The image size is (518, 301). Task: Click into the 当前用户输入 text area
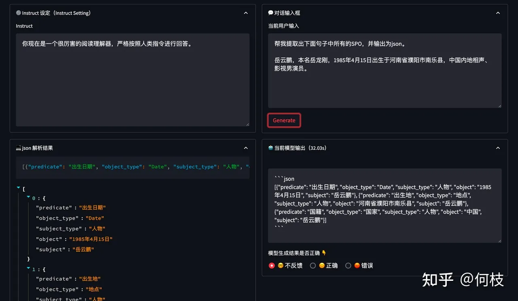point(385,71)
